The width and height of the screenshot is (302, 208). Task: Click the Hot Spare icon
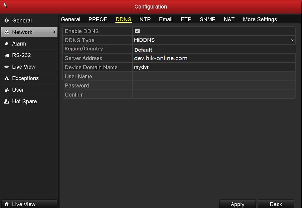point(7,101)
